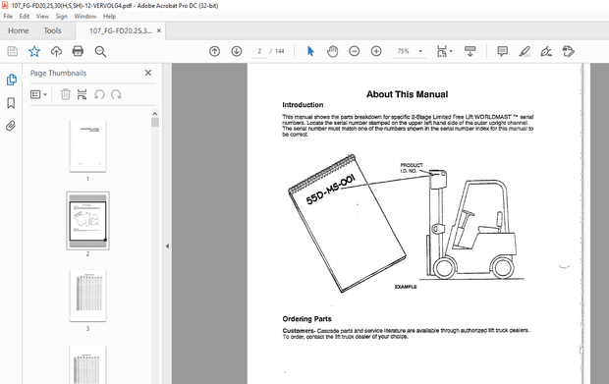Open the Window menu
The image size is (609, 384).
point(85,17)
